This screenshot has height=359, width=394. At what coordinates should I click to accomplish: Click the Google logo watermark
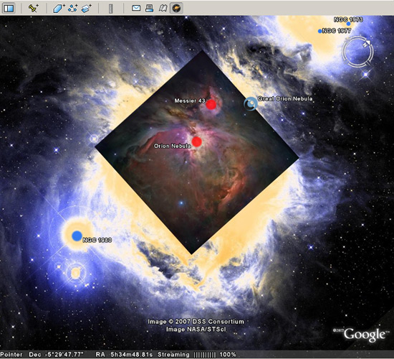pyautogui.click(x=365, y=335)
